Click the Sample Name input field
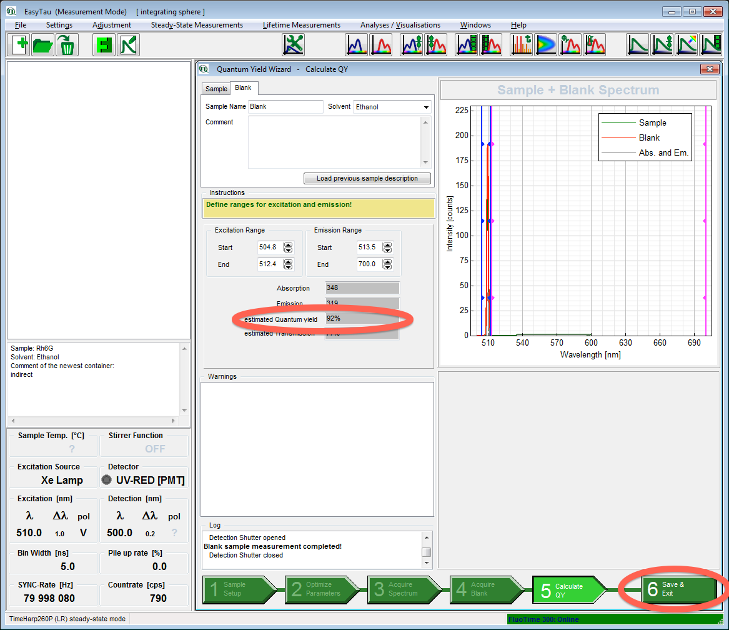 285,107
